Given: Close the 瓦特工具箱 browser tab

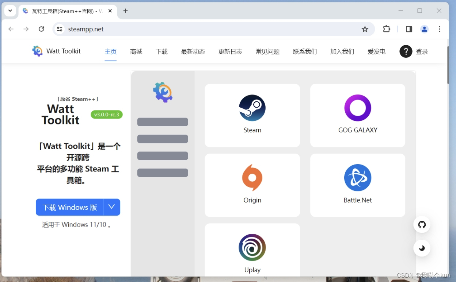Looking at the screenshot, I should coord(110,11).
